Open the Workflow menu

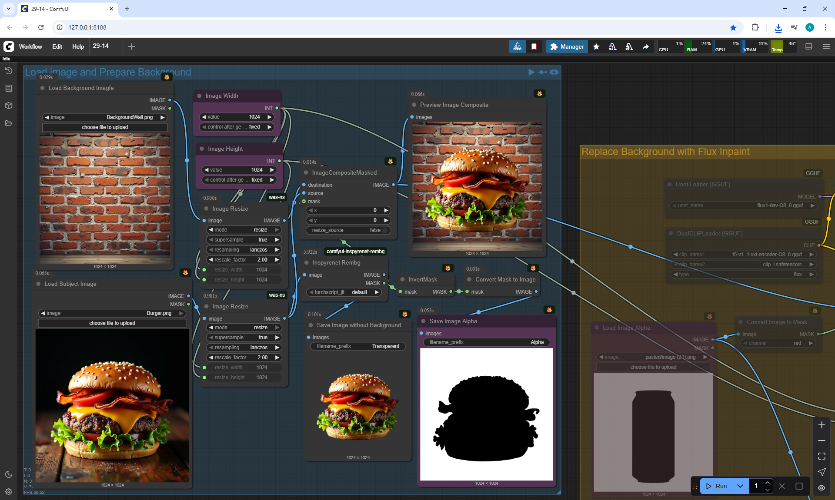[x=30, y=46]
